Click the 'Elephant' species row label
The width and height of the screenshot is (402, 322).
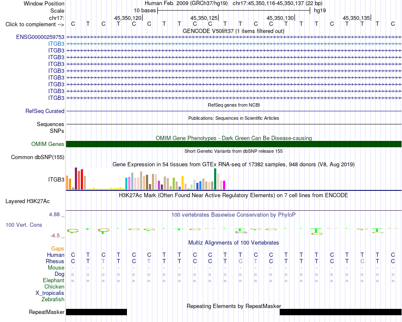click(x=54, y=280)
